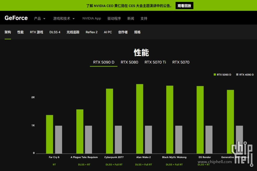This screenshot has width=257, height=171.
Task: Click the RT label under Far Cry 6
Action: (x=54, y=165)
